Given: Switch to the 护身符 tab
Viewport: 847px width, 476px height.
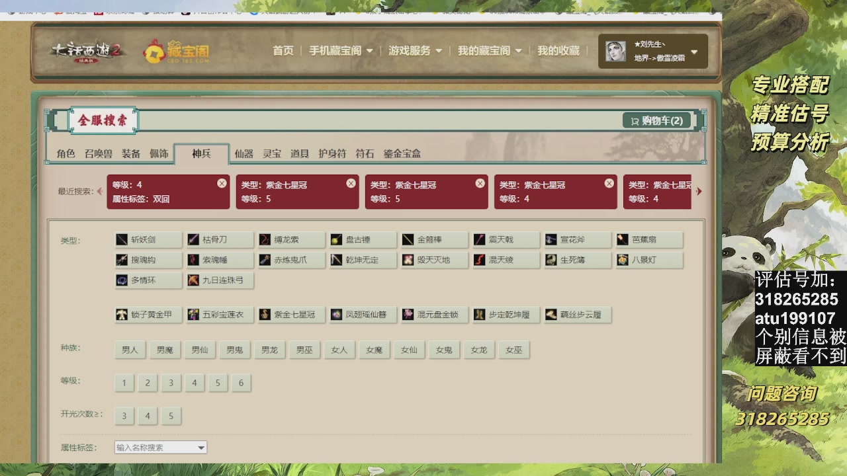Looking at the screenshot, I should [x=332, y=153].
